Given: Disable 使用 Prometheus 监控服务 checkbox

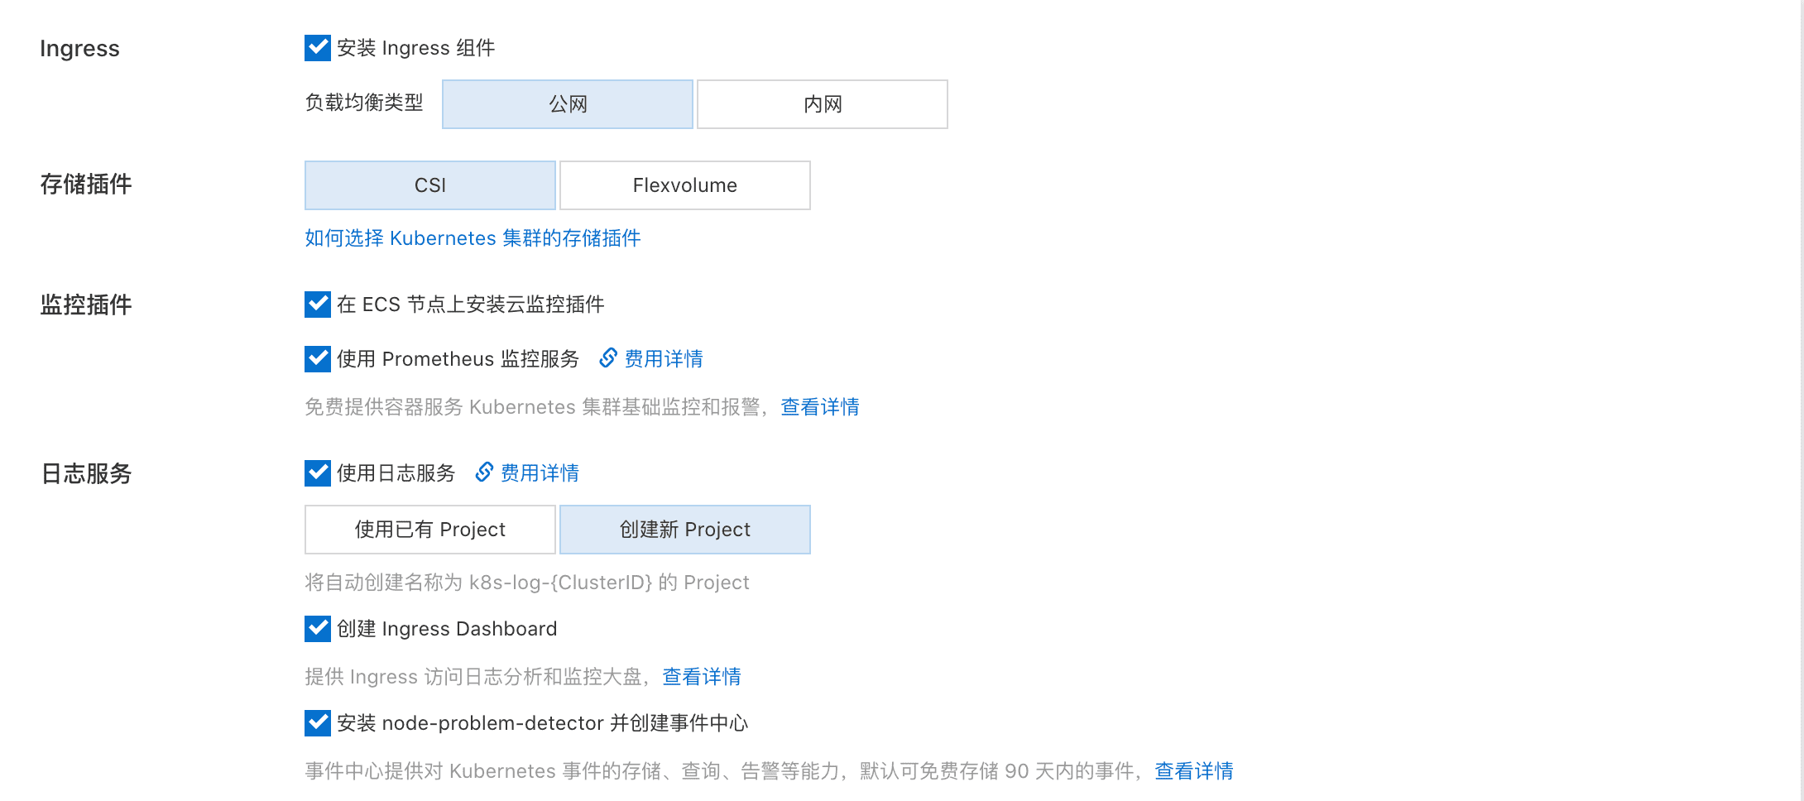Looking at the screenshot, I should click(318, 359).
